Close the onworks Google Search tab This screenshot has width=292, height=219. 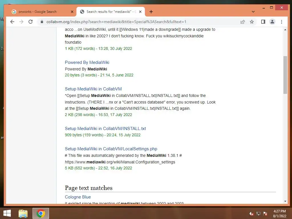point(72,12)
